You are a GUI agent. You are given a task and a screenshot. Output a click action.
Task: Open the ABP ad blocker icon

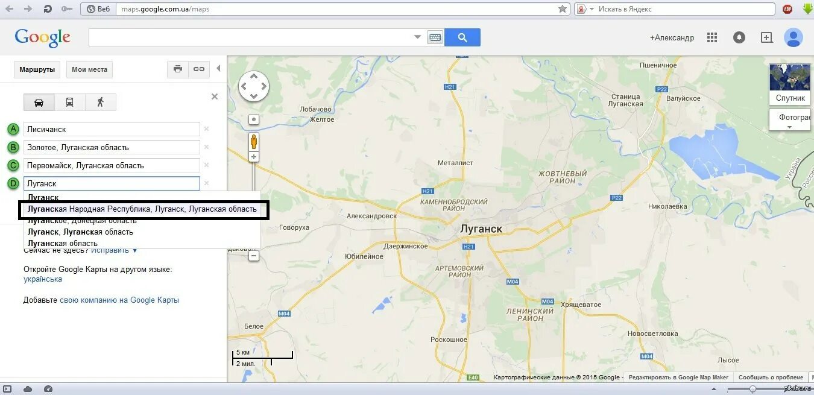point(787,9)
